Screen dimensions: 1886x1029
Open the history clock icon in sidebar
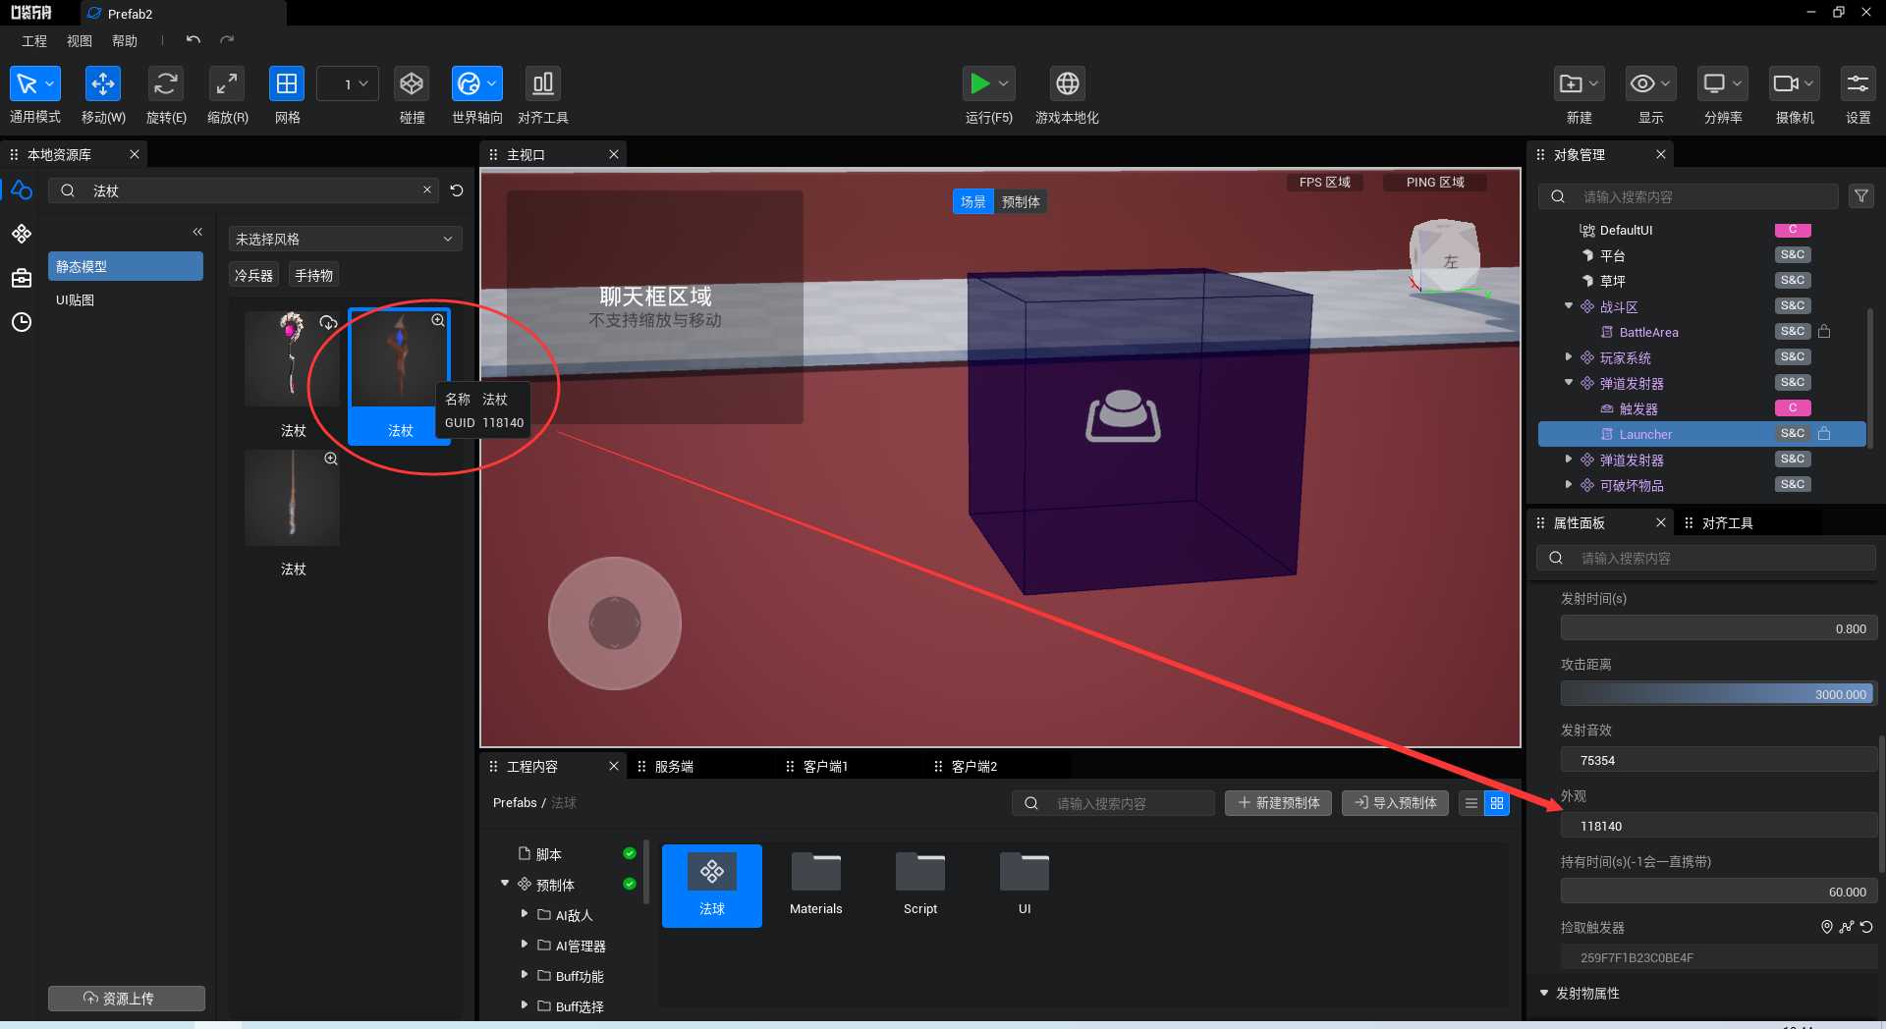22,322
